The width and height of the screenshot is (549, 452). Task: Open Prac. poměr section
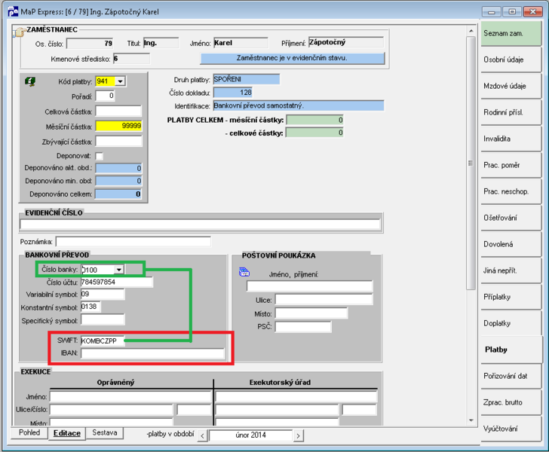click(511, 165)
